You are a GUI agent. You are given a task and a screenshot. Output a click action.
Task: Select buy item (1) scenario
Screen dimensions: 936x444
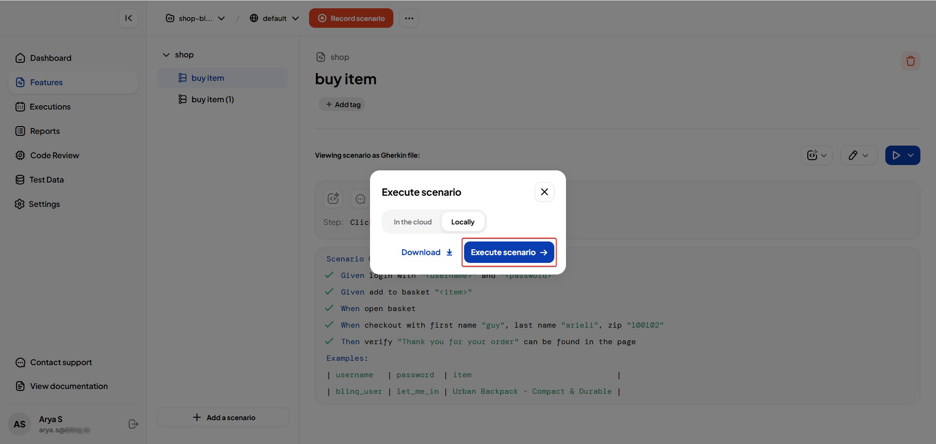pyautogui.click(x=213, y=99)
